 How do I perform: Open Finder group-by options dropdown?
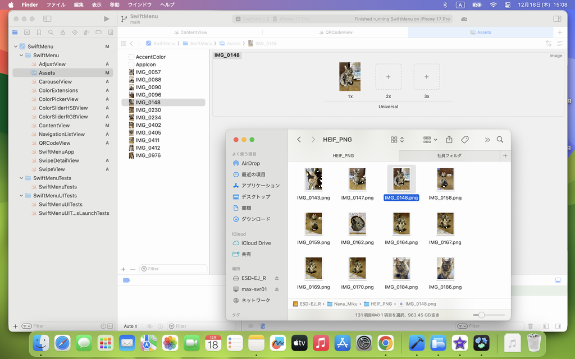430,140
